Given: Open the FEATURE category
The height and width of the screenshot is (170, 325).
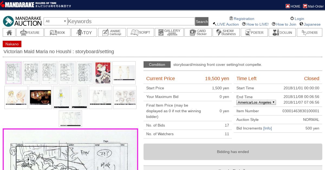Looking at the screenshot, I should point(30,32).
